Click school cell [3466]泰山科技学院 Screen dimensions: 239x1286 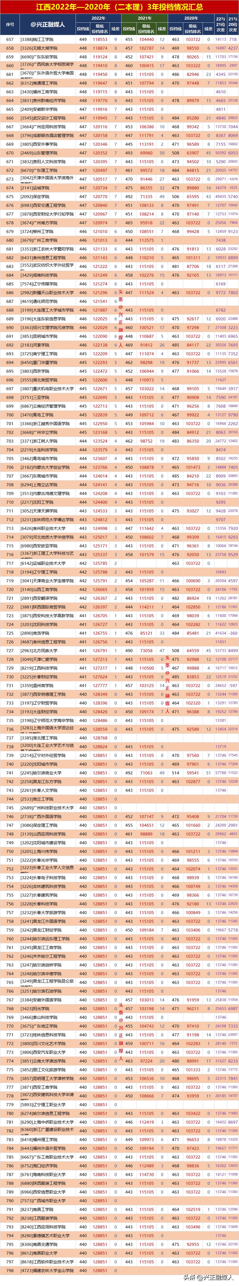pyautogui.click(x=47, y=1017)
